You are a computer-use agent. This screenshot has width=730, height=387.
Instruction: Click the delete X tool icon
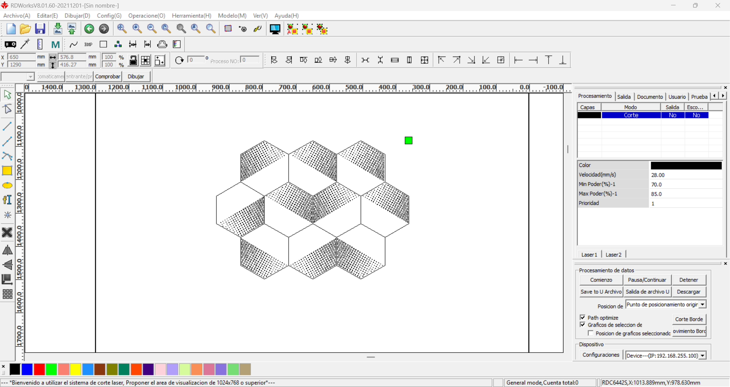(7, 232)
